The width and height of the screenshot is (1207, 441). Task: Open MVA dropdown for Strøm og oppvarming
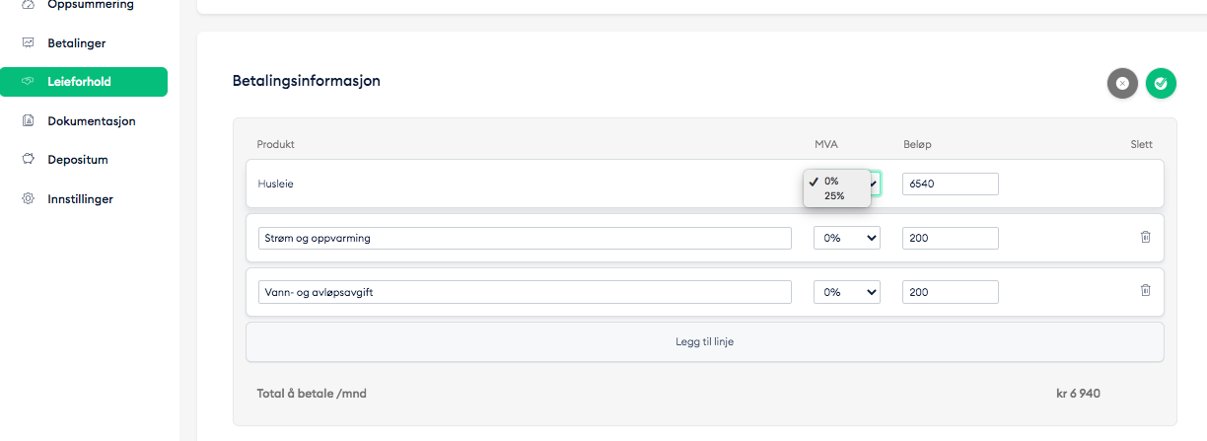tap(846, 238)
